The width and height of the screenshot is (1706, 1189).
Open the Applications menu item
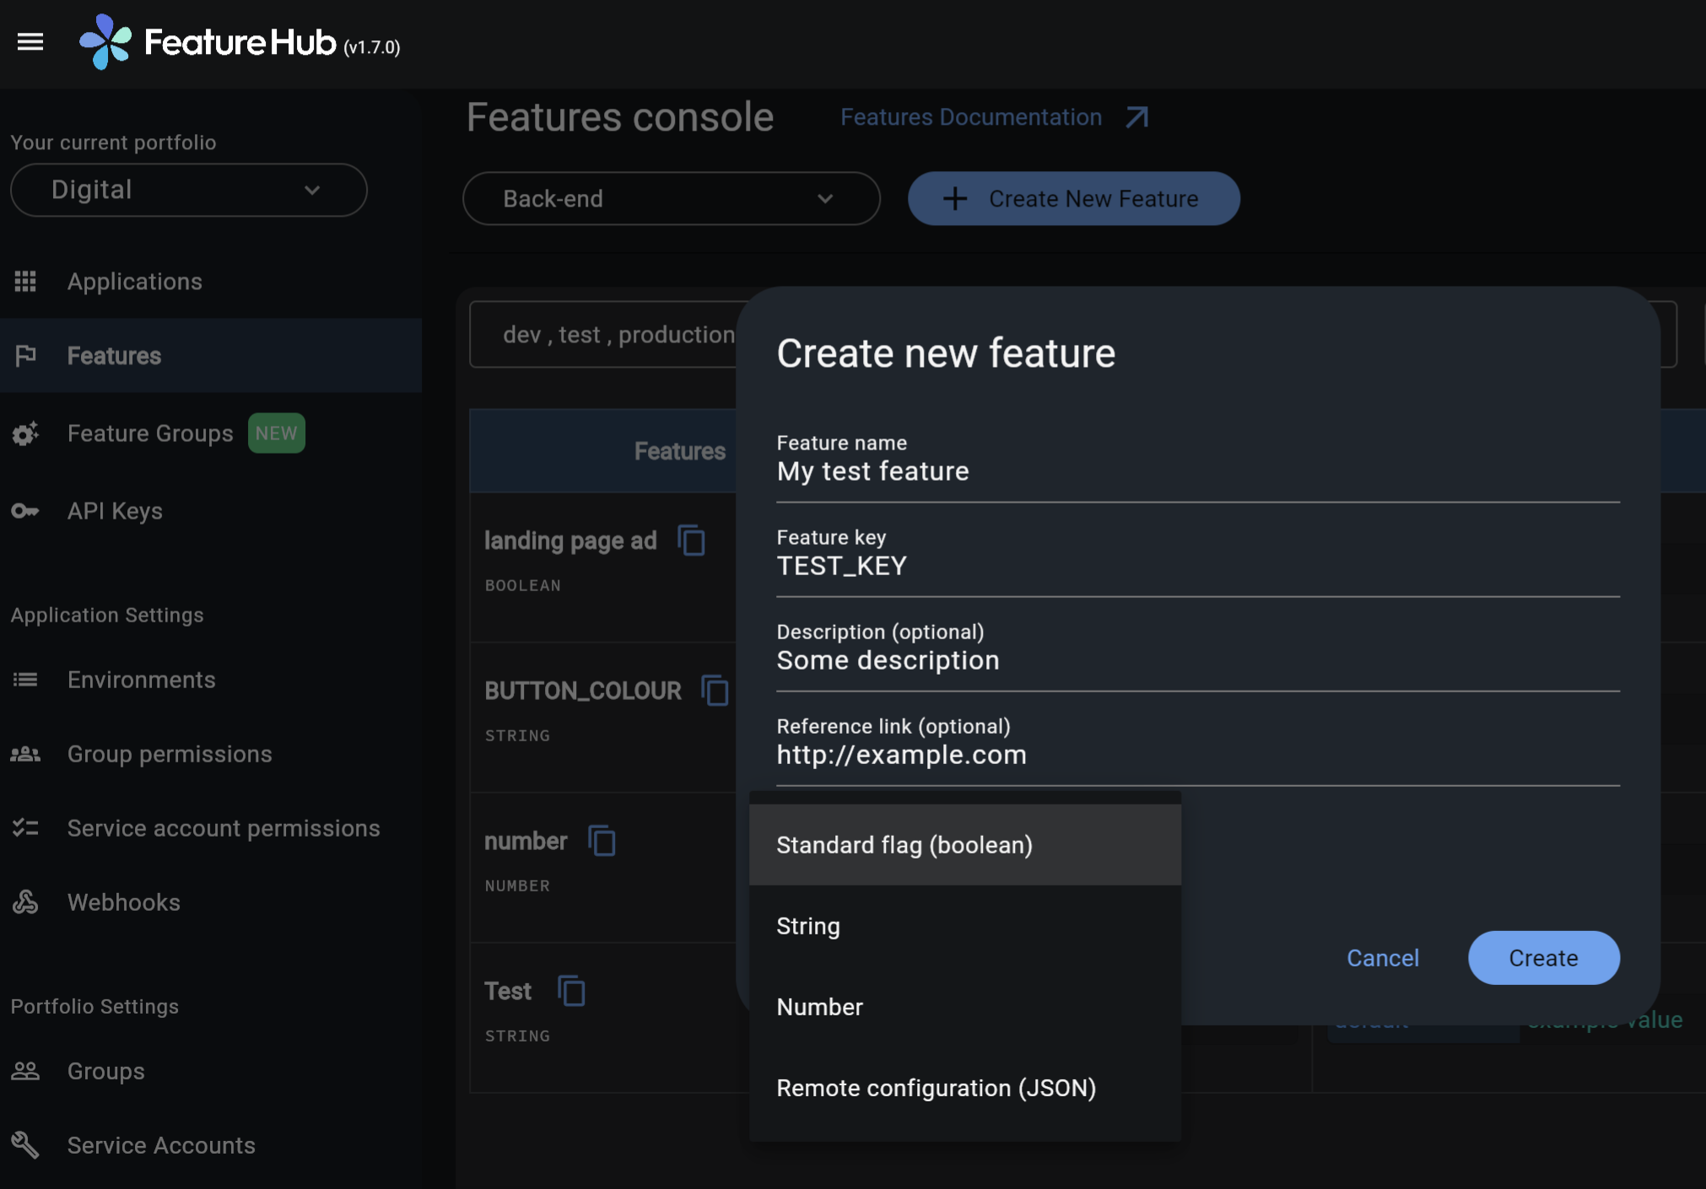[x=135, y=281]
